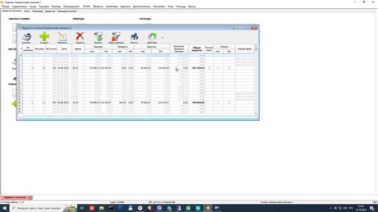
Task: Select the returns cell 563,00
Action: [119, 102]
